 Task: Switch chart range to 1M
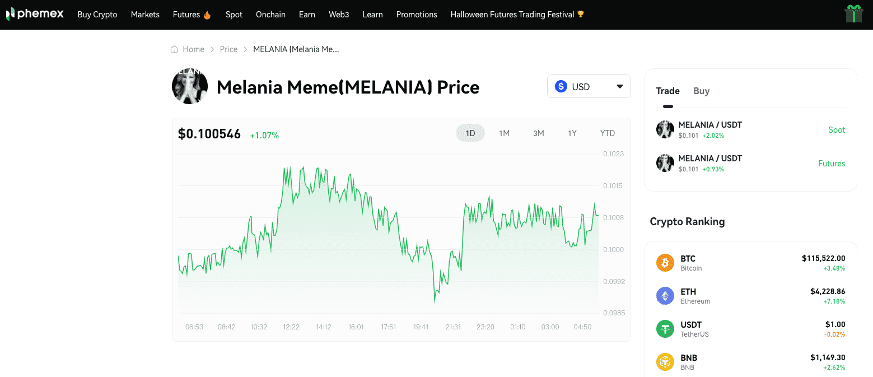pyautogui.click(x=504, y=133)
